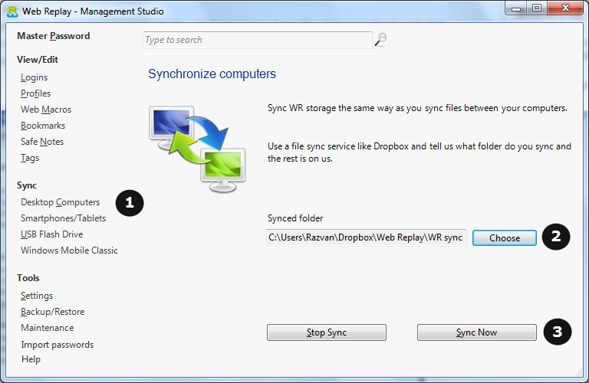Go to Backup/Restore
This screenshot has height=383, width=589.
point(53,312)
